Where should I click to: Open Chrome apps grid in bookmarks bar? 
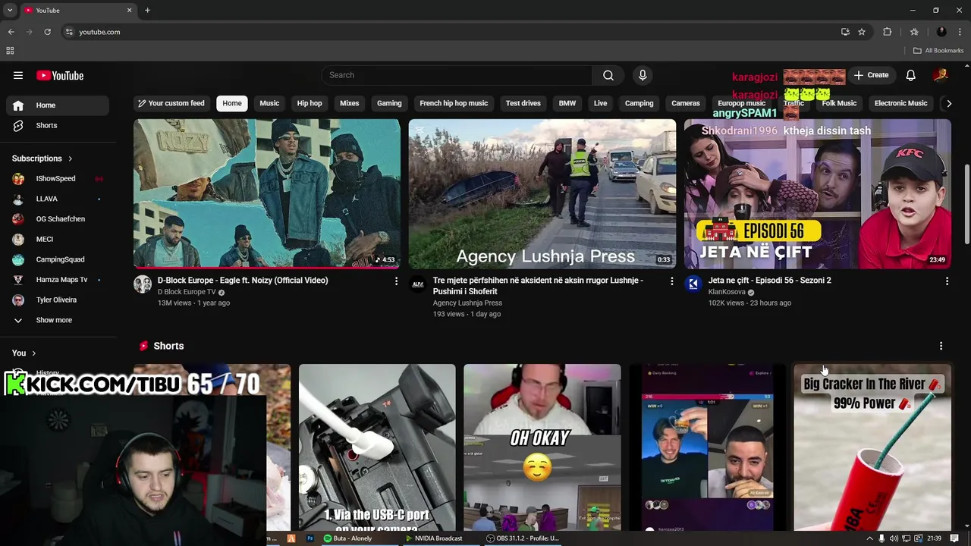pyautogui.click(x=10, y=51)
